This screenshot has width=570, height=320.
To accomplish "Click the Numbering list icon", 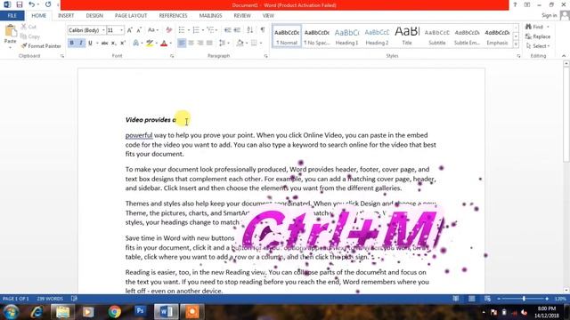I will pos(196,30).
